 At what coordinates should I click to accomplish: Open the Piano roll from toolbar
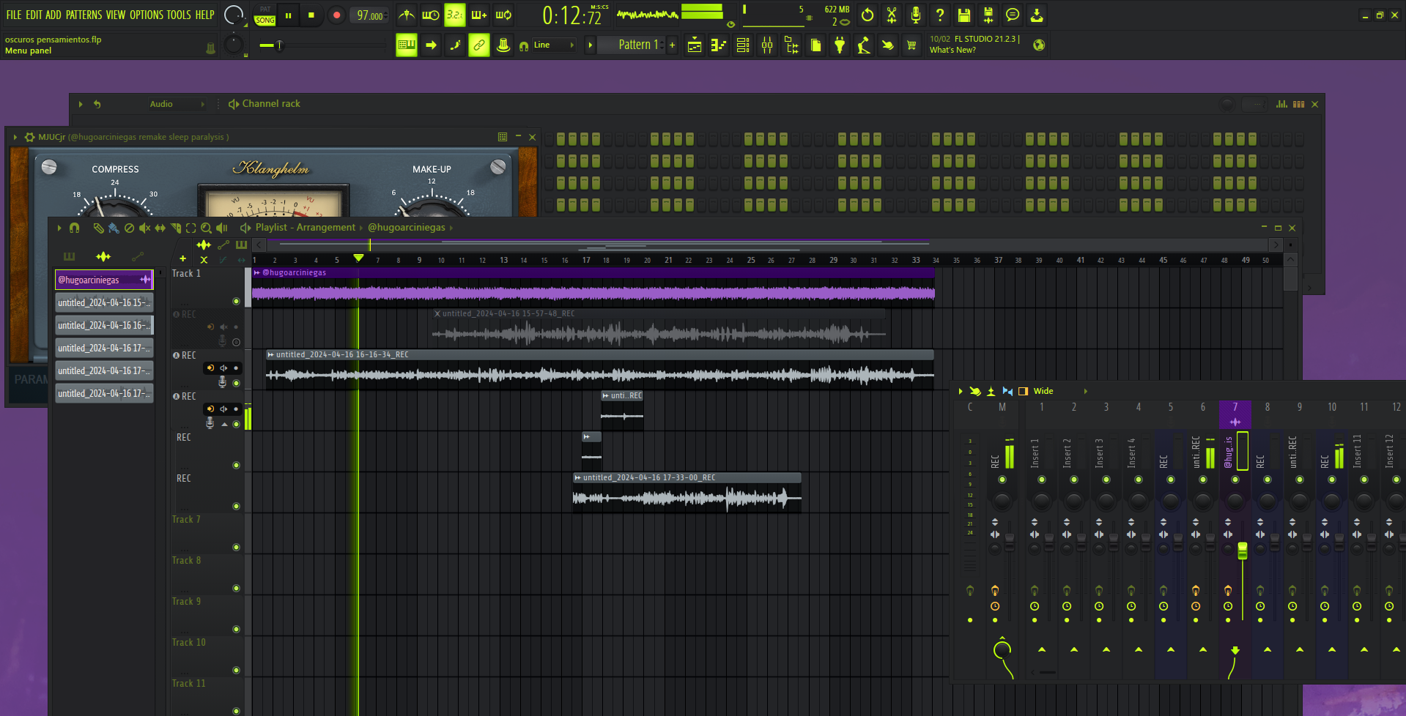719,45
